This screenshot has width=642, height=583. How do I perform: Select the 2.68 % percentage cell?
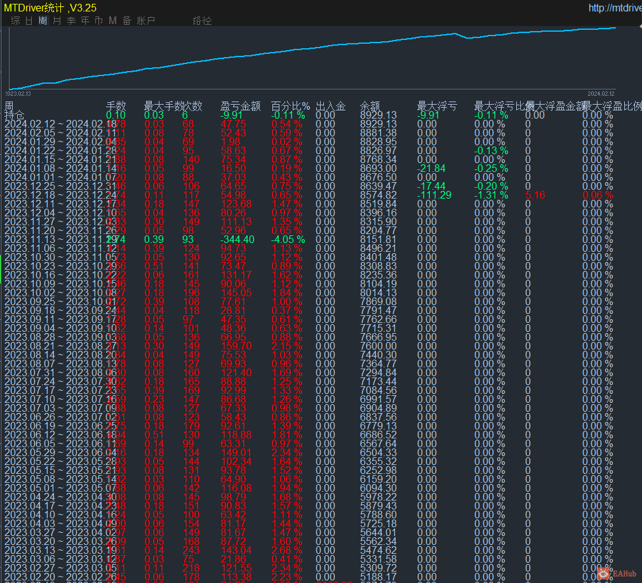tap(286, 551)
